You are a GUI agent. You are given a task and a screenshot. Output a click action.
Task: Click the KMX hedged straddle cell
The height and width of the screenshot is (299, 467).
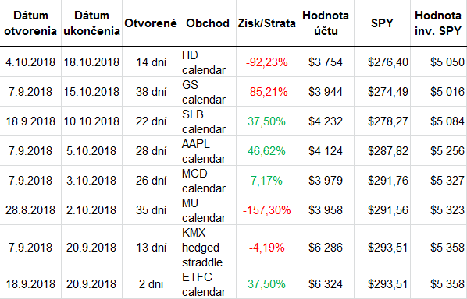pyautogui.click(x=208, y=247)
